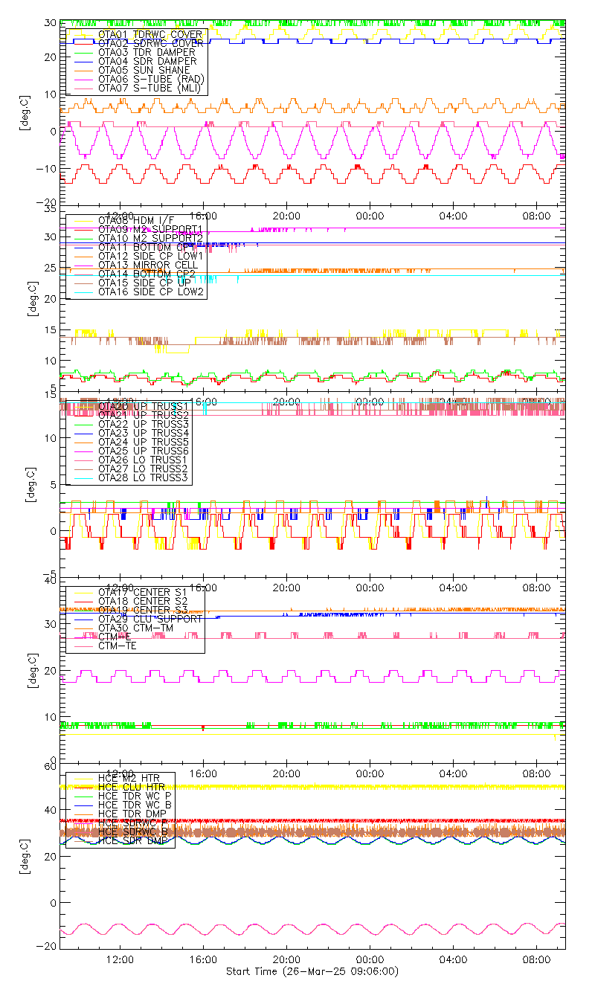
Task: Click the HCE SDRWC B legend label
Action: 134,832
